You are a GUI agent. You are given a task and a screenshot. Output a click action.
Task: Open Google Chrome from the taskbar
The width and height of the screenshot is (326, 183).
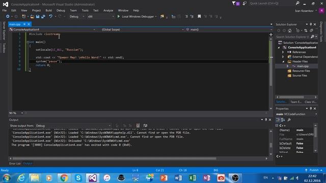click(64, 178)
